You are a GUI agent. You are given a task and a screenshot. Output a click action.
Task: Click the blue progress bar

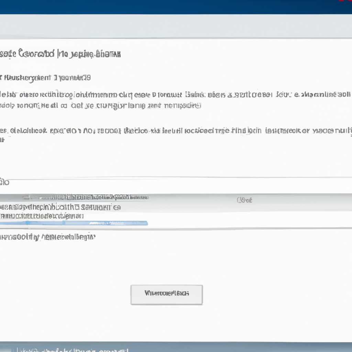74,223
